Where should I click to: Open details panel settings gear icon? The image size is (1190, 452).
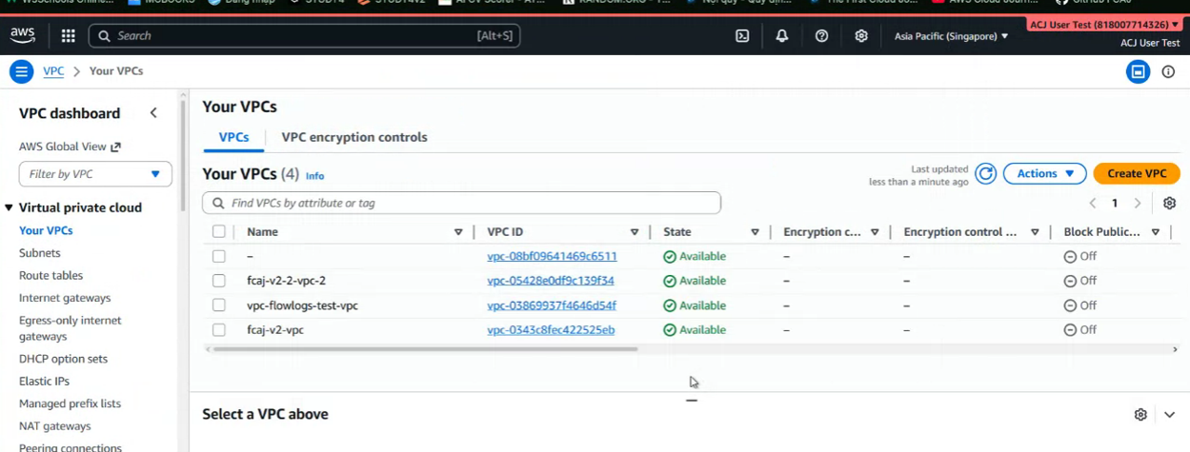point(1140,415)
